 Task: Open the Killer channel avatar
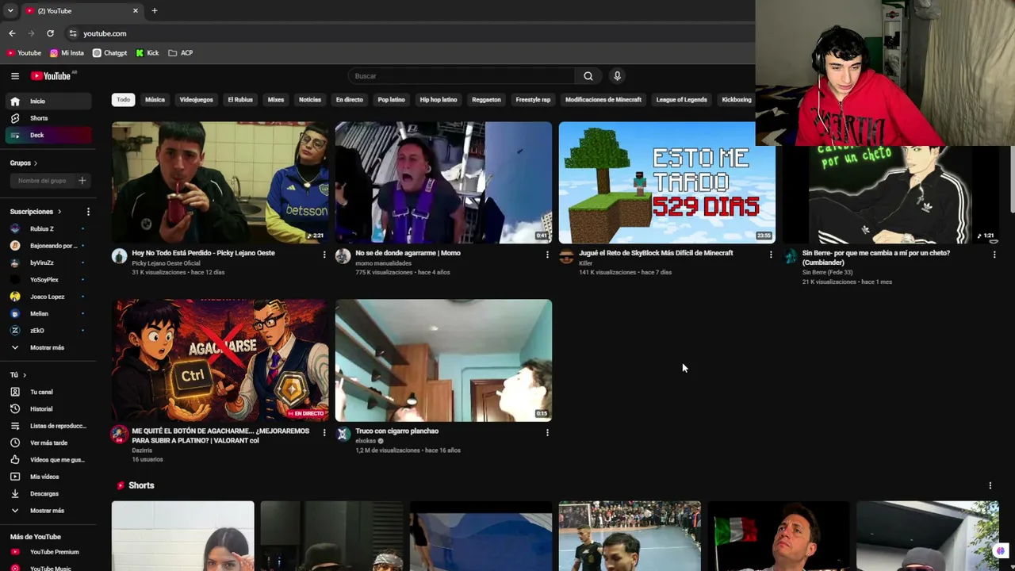coord(566,256)
